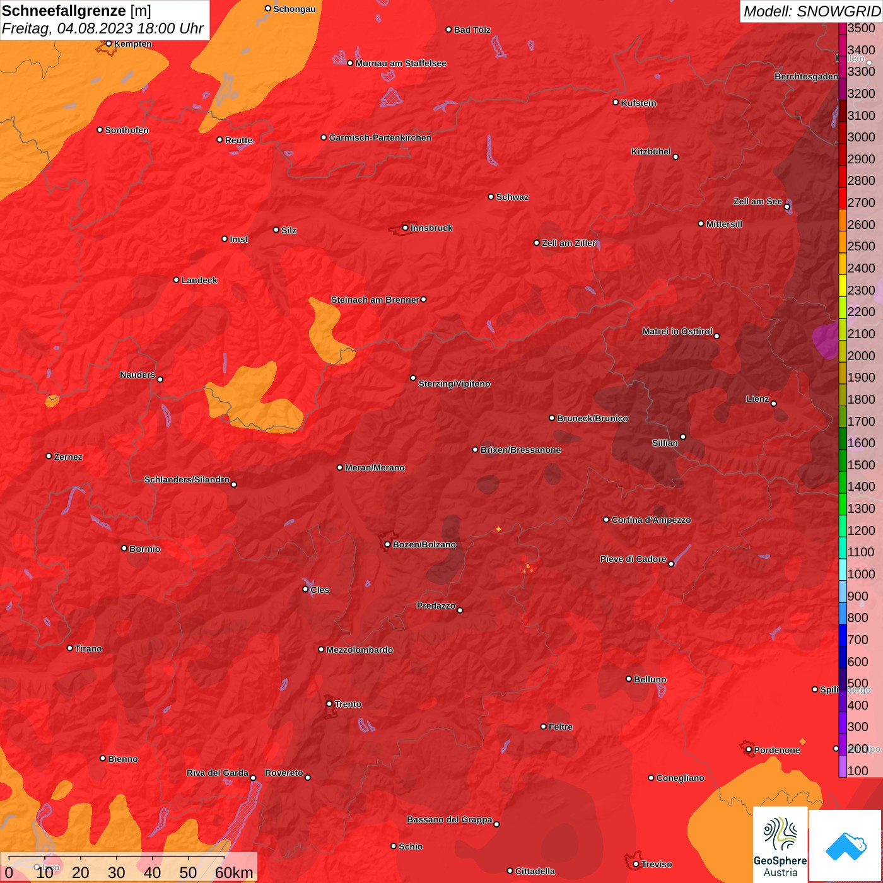Screen dimensions: 883x883
Task: Click the 3000 dark red legend swatch
Action: point(842,133)
